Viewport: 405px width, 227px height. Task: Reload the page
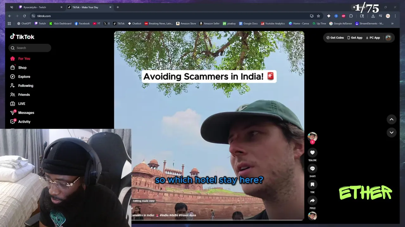pyautogui.click(x=24, y=16)
